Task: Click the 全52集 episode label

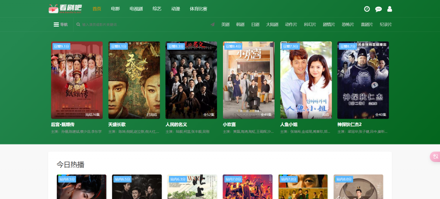Action: click(209, 115)
